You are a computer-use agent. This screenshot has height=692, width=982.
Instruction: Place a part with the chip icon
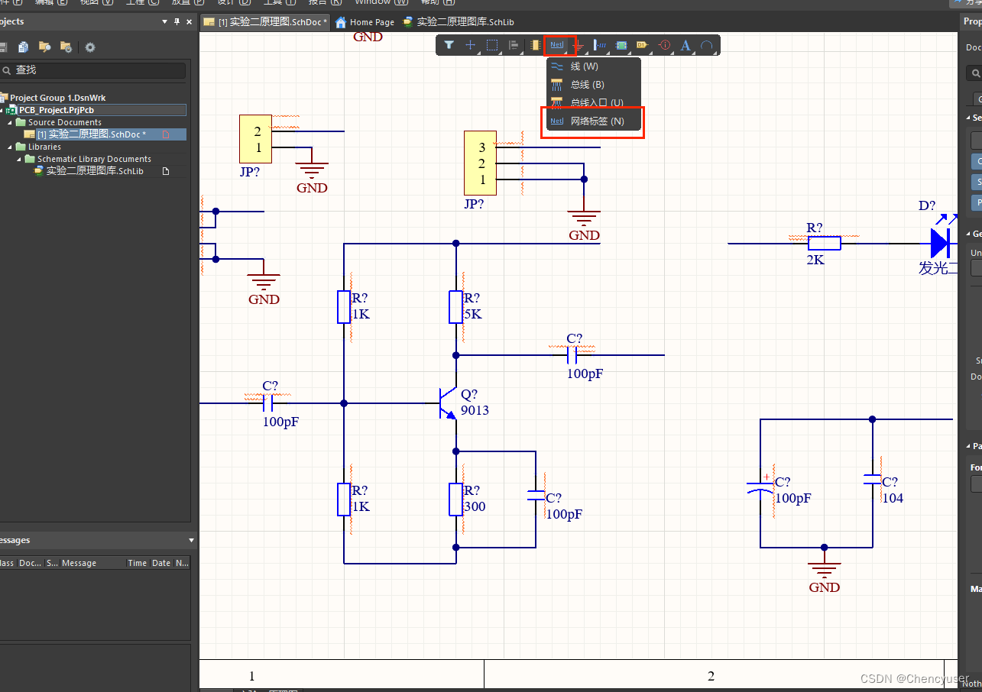pyautogui.click(x=535, y=45)
